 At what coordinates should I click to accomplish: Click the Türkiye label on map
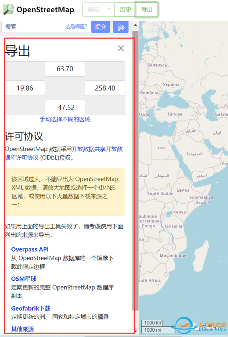pos(175,114)
